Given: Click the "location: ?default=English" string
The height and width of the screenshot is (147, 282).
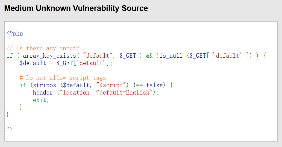Looking at the screenshot, I should point(106,93).
